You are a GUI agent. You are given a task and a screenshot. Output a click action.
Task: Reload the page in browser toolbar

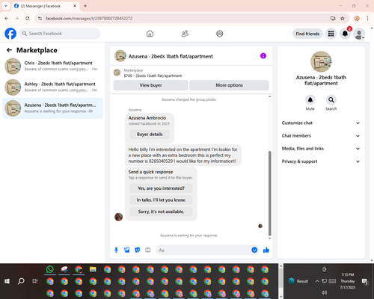click(x=28, y=19)
